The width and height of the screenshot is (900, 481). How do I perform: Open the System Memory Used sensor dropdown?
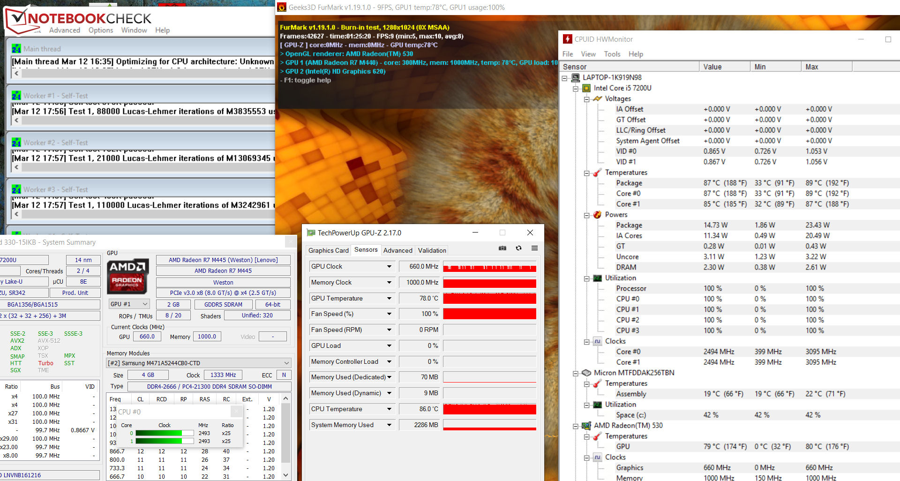(389, 425)
